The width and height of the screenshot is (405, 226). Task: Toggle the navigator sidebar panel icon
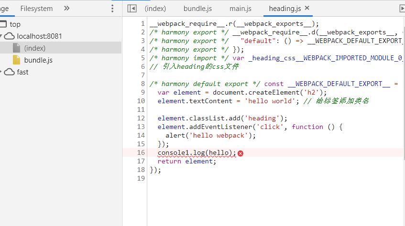tap(132, 9)
